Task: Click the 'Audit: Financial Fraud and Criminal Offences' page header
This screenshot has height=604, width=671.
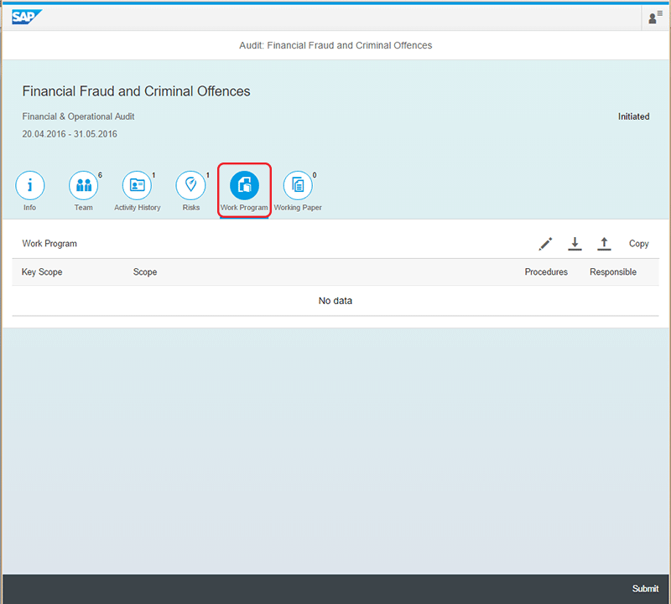Action: [x=335, y=45]
